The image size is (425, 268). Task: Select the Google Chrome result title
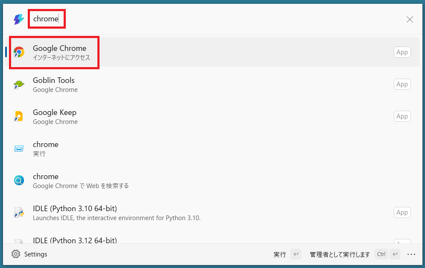click(x=59, y=48)
